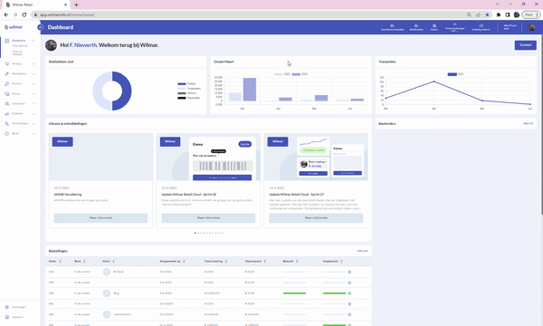This screenshot has height=326, width=543.
Task: Click the Instellingen gear icon
Action: 7,307
